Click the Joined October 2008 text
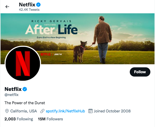Image resolution: width=155 pixels, height=127 pixels. pyautogui.click(x=112, y=111)
